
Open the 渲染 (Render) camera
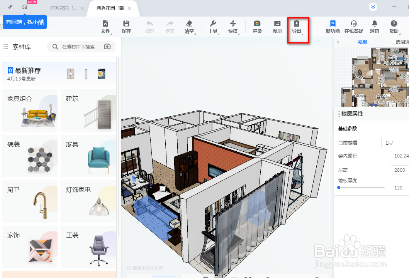257,27
